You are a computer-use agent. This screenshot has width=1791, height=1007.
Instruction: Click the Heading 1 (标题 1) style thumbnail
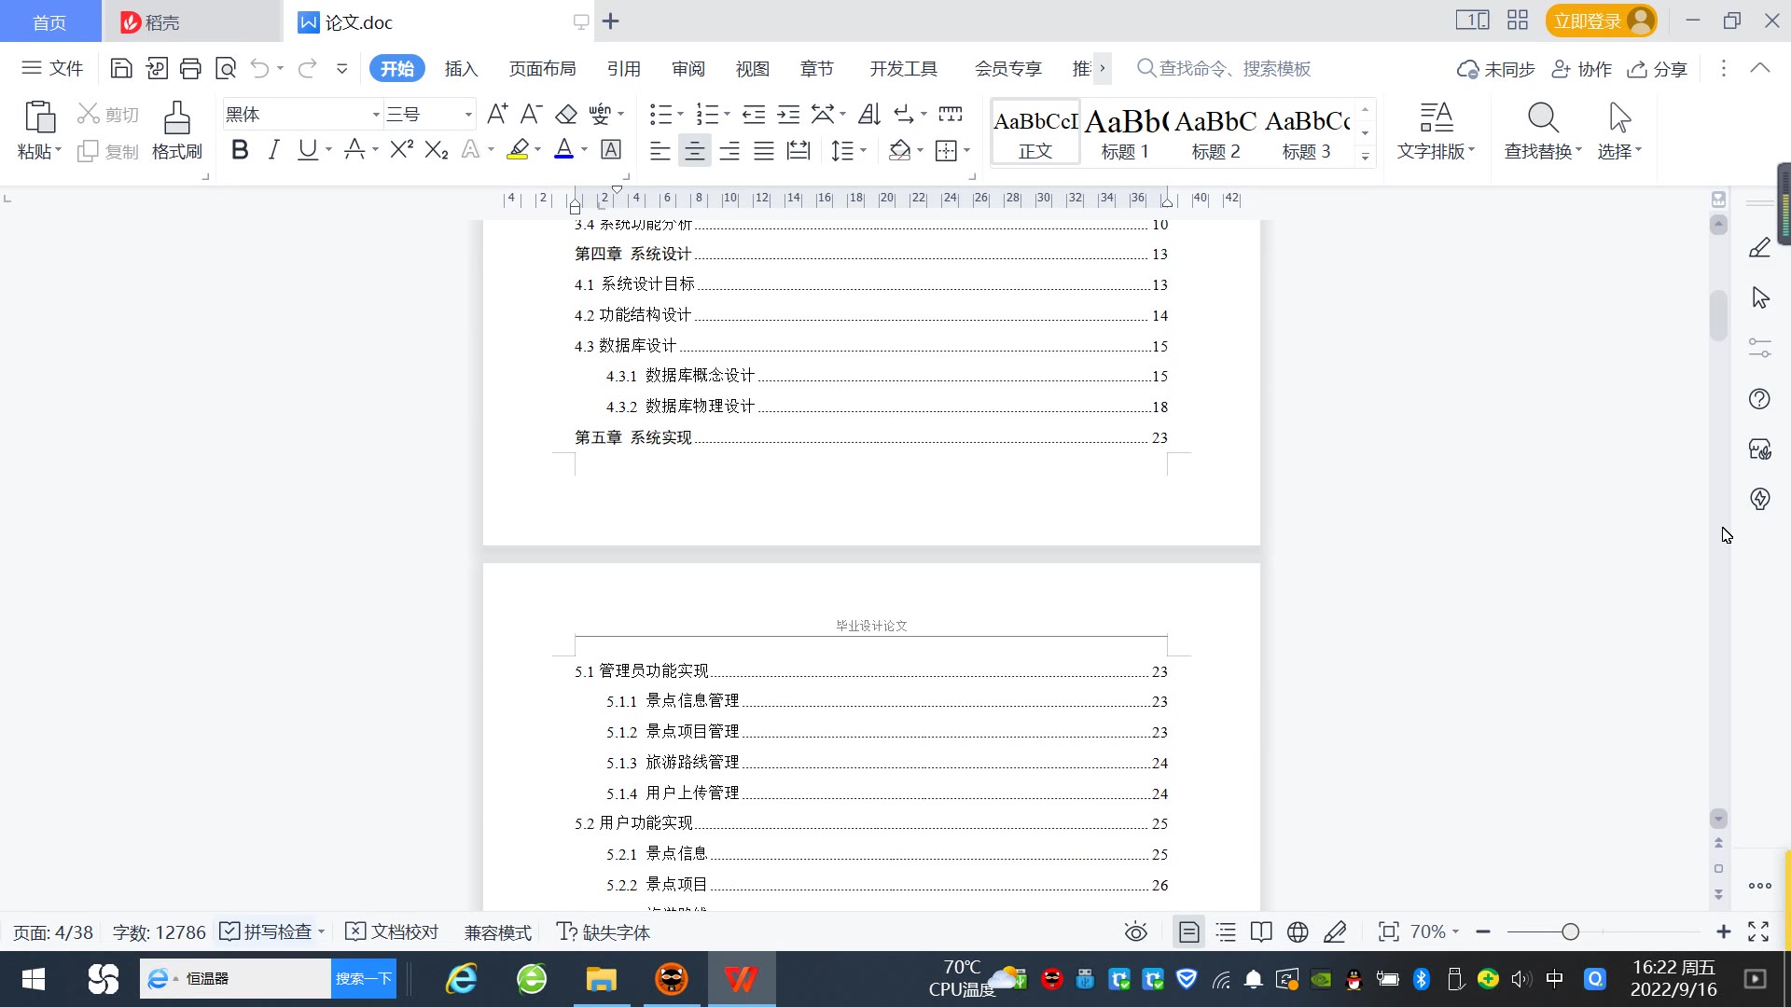(x=1125, y=132)
